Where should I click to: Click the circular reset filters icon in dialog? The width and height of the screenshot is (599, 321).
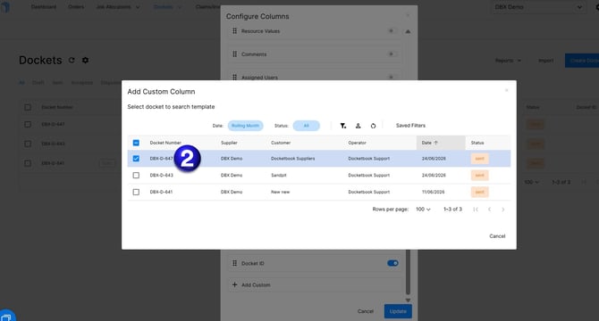(x=373, y=126)
